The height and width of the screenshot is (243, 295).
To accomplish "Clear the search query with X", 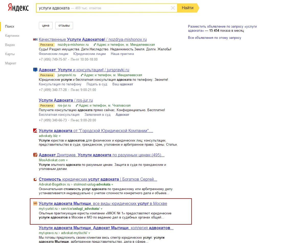I will (173, 8).
